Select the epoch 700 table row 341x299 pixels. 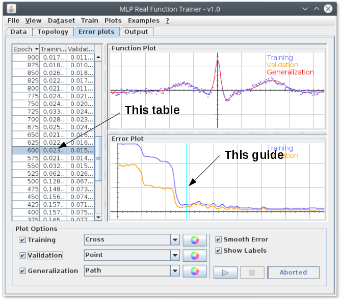click(x=54, y=119)
